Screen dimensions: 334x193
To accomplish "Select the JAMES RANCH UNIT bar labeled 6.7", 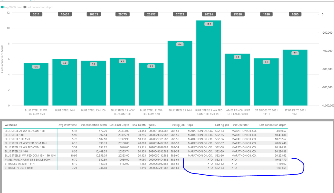I will click(x=237, y=80).
